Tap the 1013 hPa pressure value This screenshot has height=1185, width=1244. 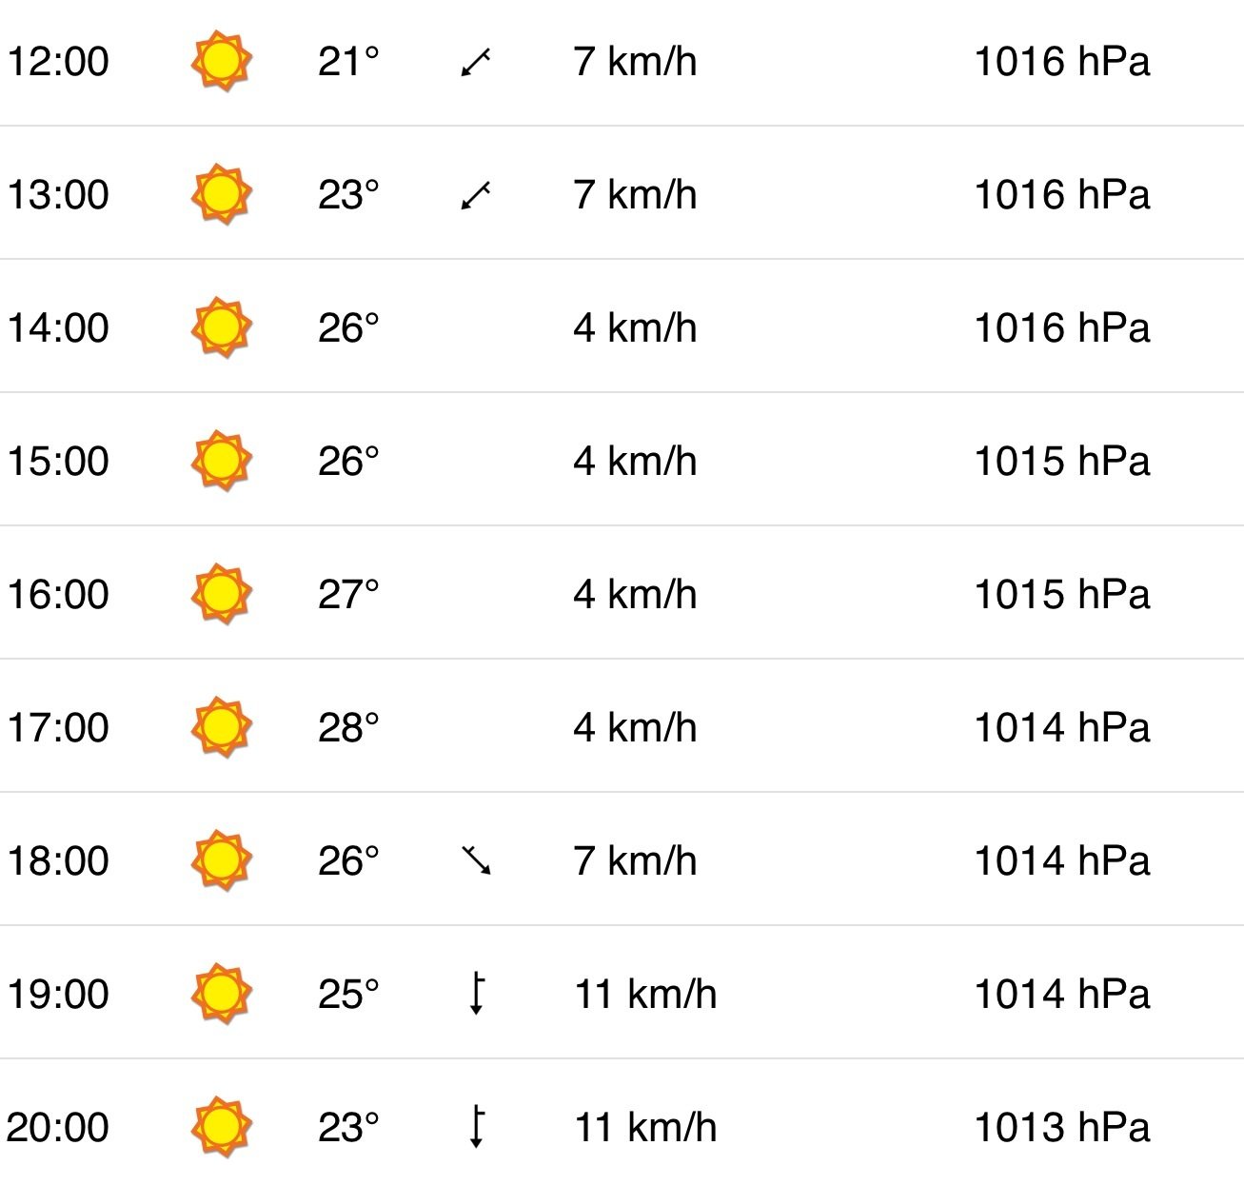[1062, 1128]
